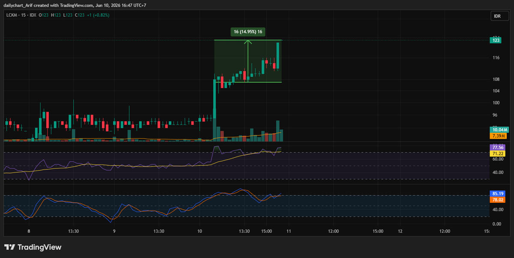Screen dimensions: 514x258
Task: Click the 104 price axis label
Action: click(496, 91)
